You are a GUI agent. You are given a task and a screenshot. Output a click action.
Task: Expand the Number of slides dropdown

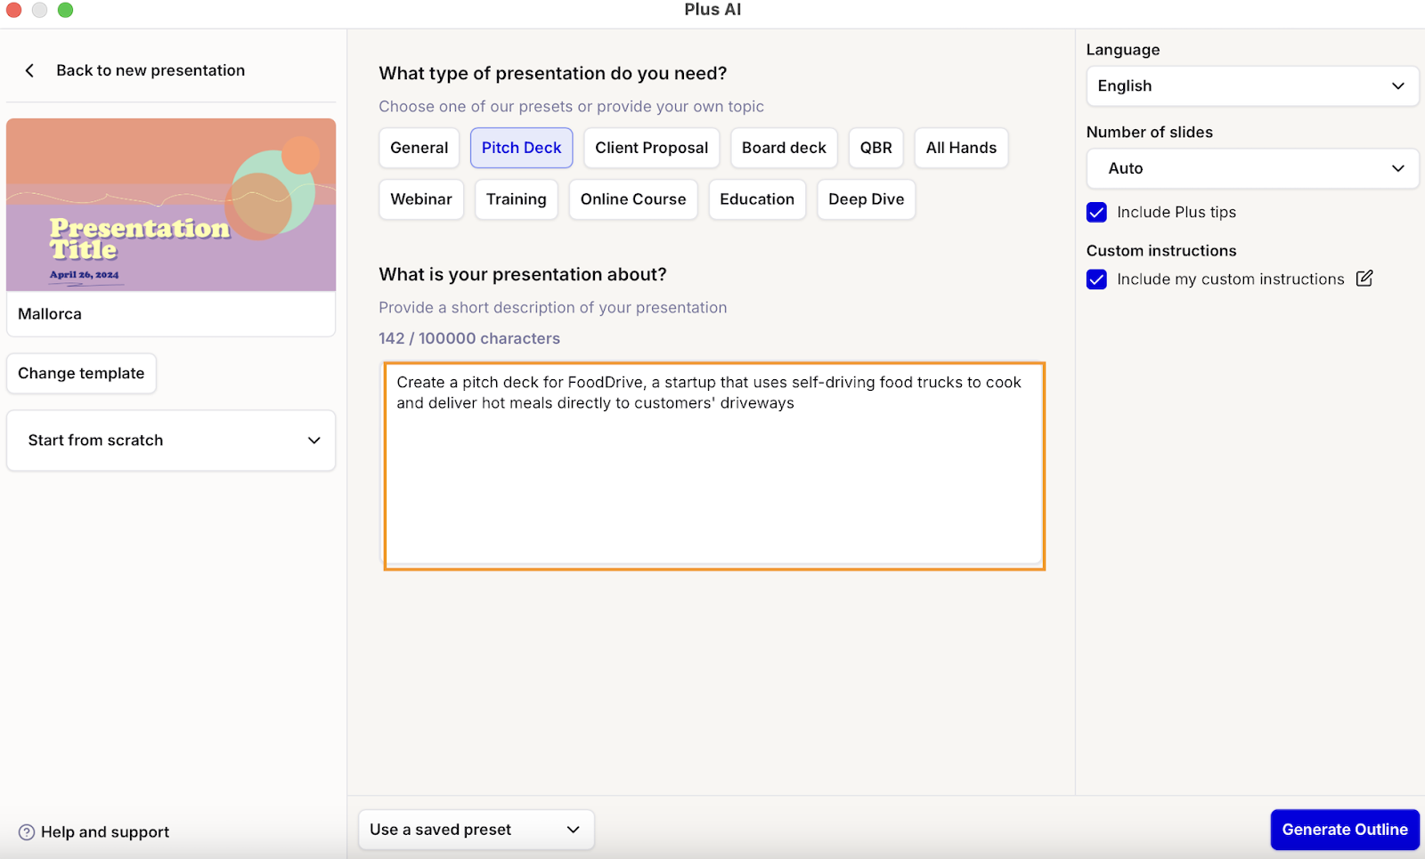[x=1251, y=168]
